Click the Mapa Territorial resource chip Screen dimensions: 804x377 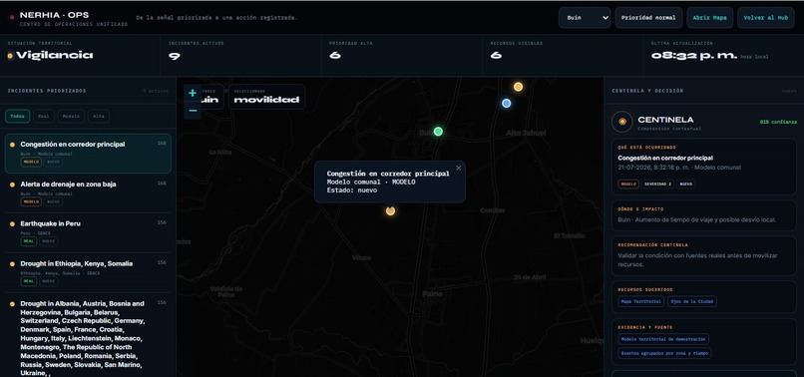640,301
